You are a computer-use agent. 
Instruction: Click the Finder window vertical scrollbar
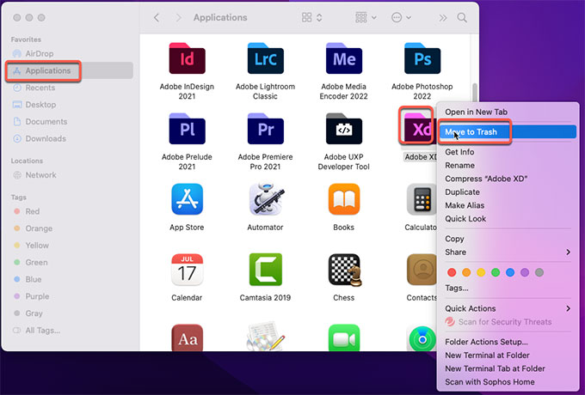tap(475, 94)
